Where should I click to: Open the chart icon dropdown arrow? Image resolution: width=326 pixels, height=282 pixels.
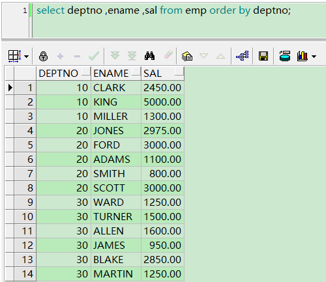[x=314, y=57]
